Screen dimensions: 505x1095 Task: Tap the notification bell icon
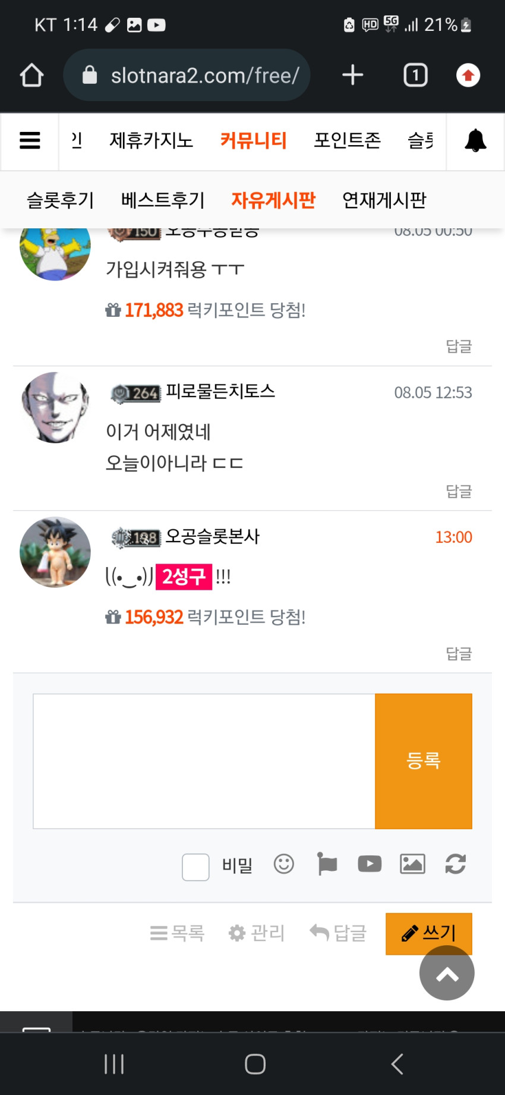(475, 140)
